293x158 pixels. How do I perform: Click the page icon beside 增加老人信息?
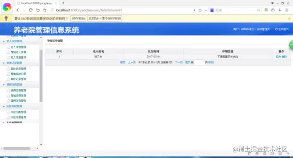pyautogui.click(x=8, y=52)
